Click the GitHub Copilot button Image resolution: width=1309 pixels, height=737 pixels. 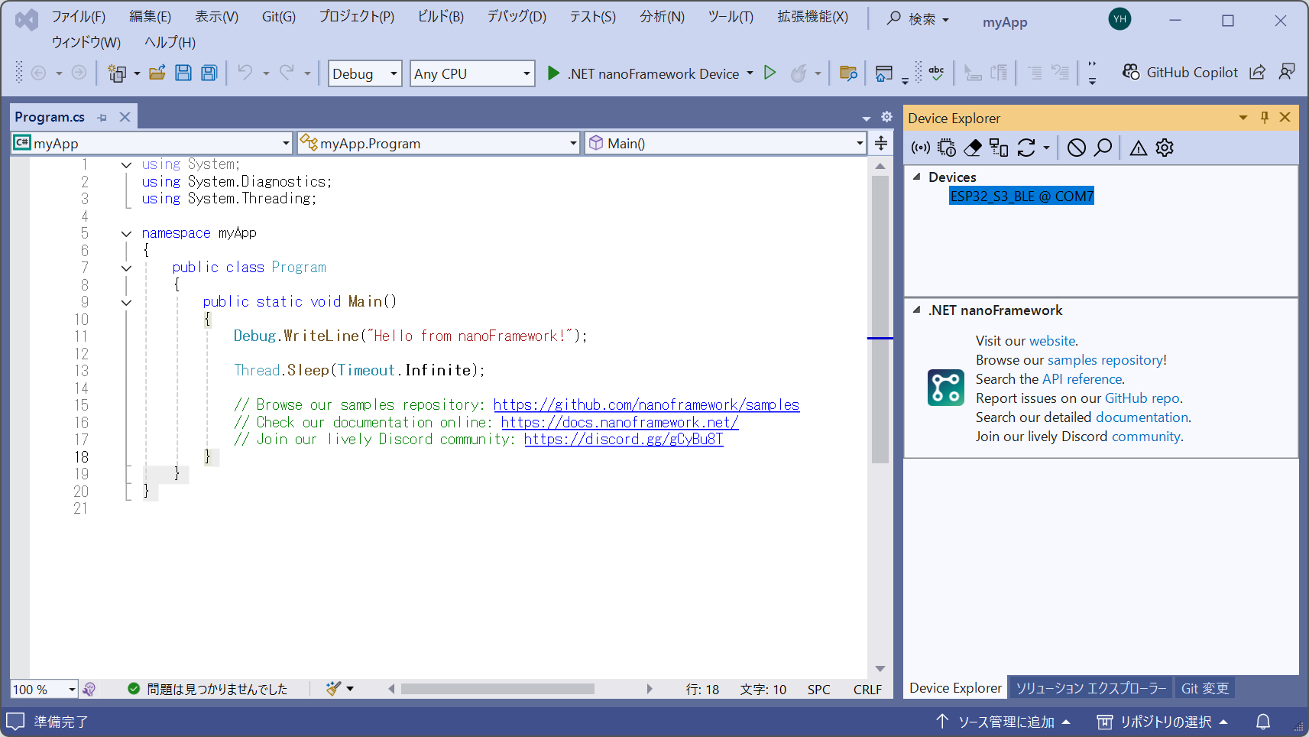[x=1180, y=73]
